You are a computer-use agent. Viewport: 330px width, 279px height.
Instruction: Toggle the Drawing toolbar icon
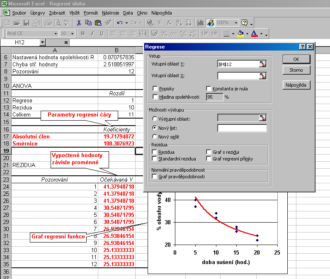coord(210,23)
